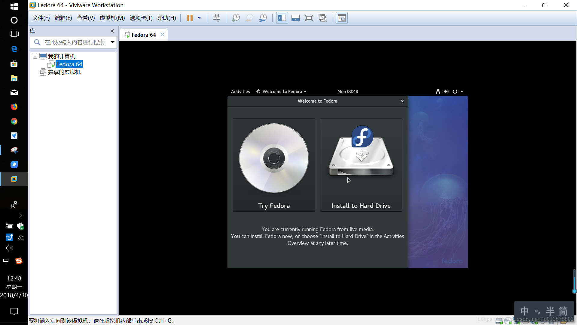Choose Install to Hard Drive
This screenshot has width=577, height=325.
[361, 165]
